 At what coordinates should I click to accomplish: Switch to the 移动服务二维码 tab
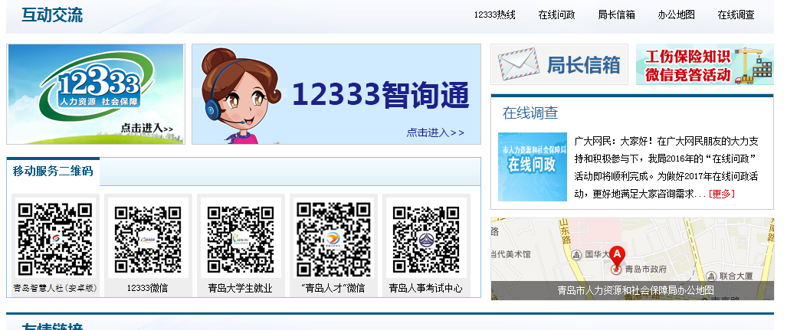53,172
